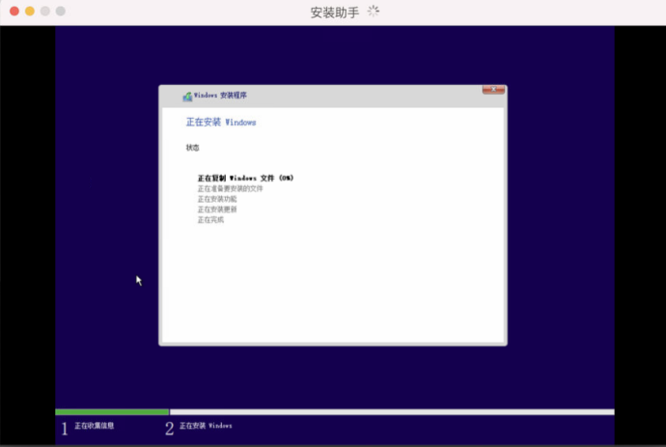Image resolution: width=666 pixels, height=447 pixels.
Task: Click the 正在安装 Windows heading
Action: click(221, 123)
